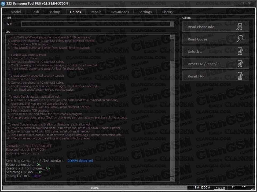The width and height of the screenshot is (257, 192).
Task: Switch to the Settings tab
Action: pos(145,12)
